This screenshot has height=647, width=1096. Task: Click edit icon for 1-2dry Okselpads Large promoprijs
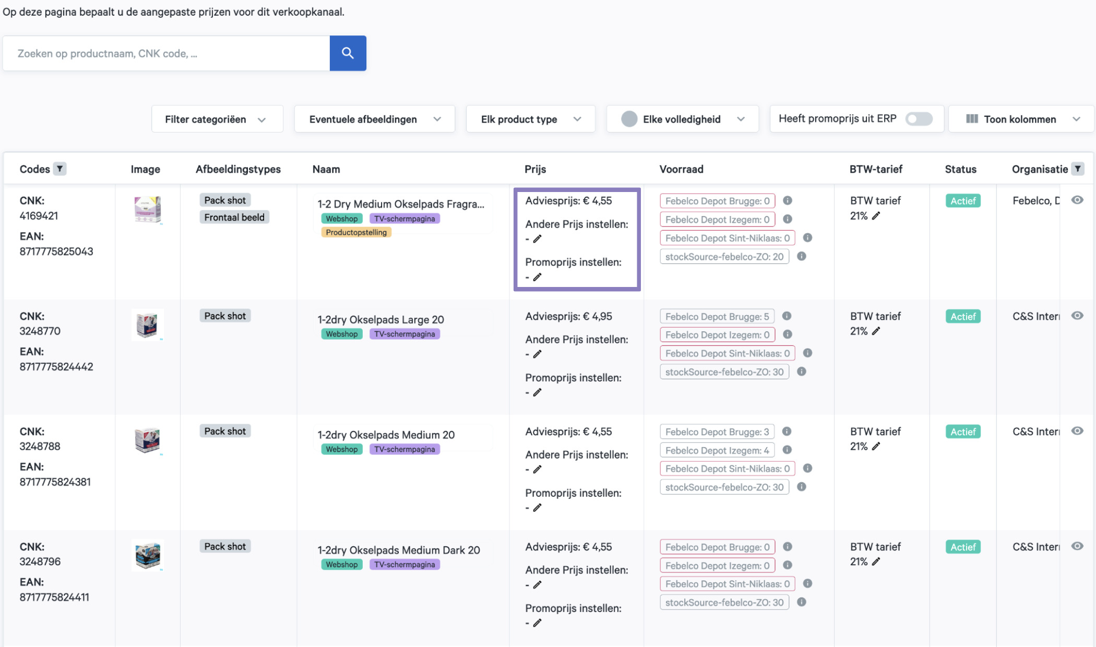[536, 393]
